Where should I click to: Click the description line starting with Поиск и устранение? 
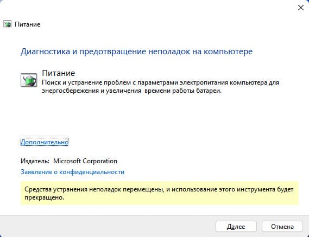160,82
